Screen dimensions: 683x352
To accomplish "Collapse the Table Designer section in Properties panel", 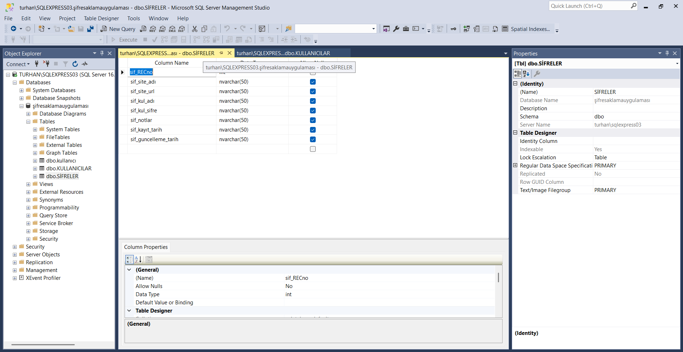I will 515,133.
